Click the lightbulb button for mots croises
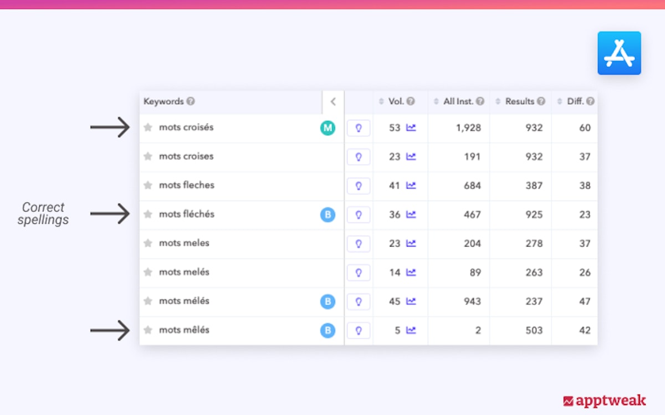Image resolution: width=665 pixels, height=415 pixels. click(359, 157)
